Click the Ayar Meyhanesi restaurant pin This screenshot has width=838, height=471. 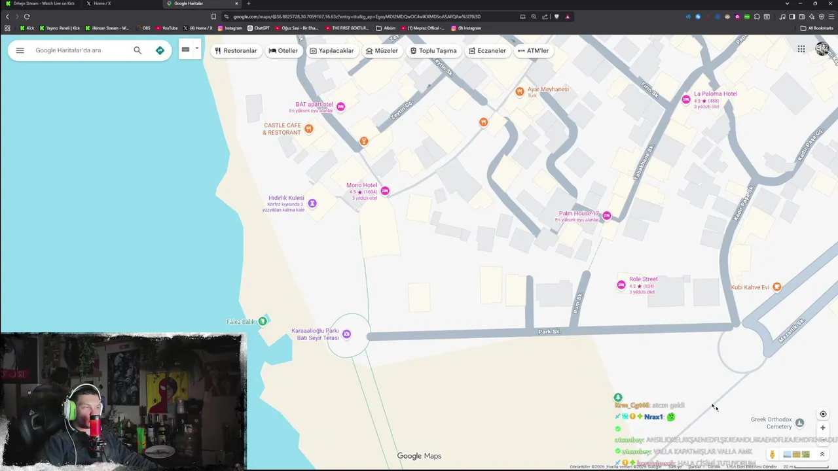[x=520, y=92]
